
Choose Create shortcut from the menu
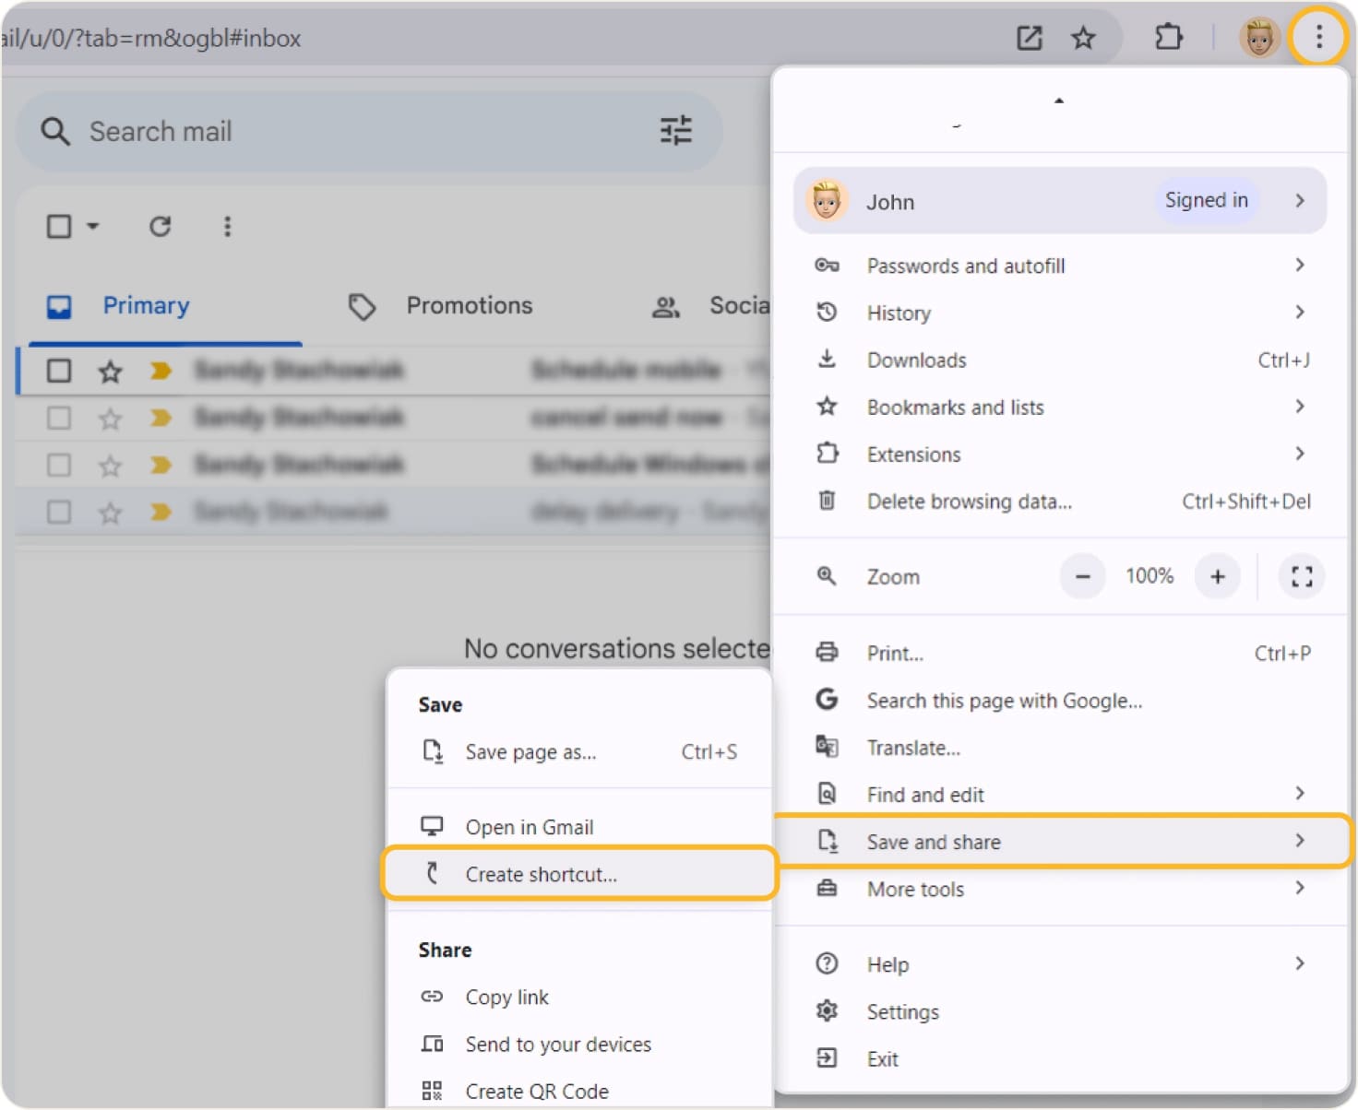(x=542, y=874)
